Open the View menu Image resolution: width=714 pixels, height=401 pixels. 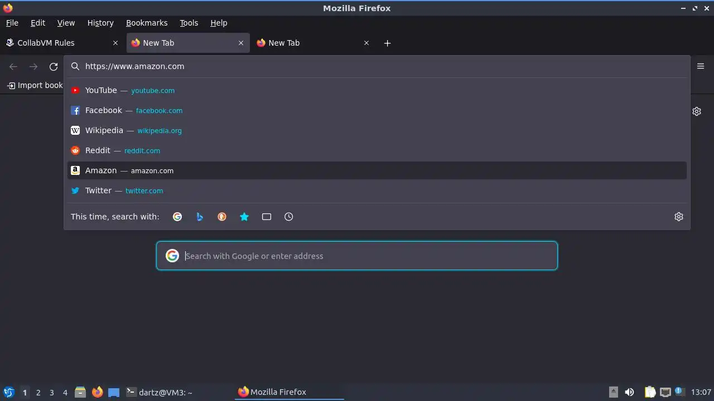[x=66, y=23]
